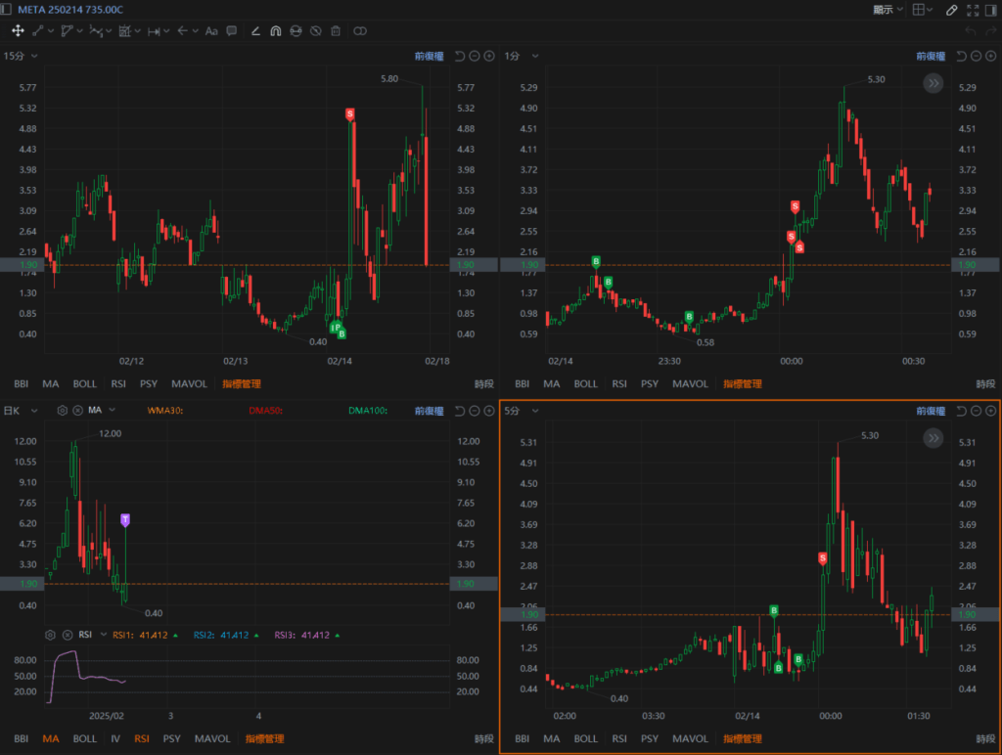Image resolution: width=1002 pixels, height=755 pixels.
Task: Open the 15分 timeframe dropdown
Action: [21, 57]
